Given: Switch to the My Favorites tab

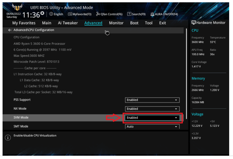Looking at the screenshot, I should (x=24, y=23).
